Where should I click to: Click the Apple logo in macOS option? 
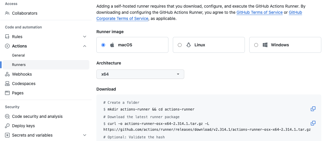pyautogui.click(x=112, y=45)
